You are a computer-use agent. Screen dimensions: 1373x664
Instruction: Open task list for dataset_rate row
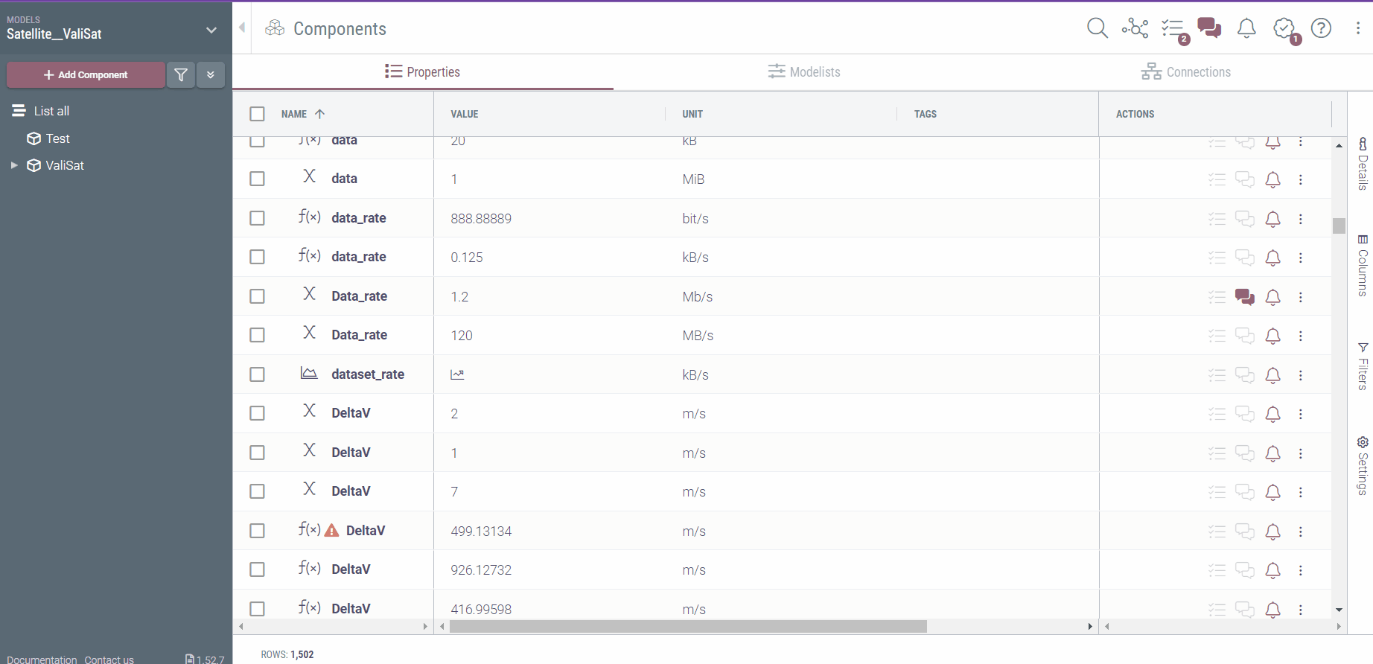click(x=1217, y=375)
